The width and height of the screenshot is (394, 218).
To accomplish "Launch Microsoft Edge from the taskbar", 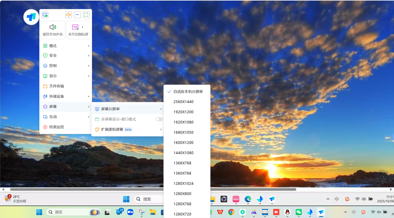I will pyautogui.click(x=247, y=199).
